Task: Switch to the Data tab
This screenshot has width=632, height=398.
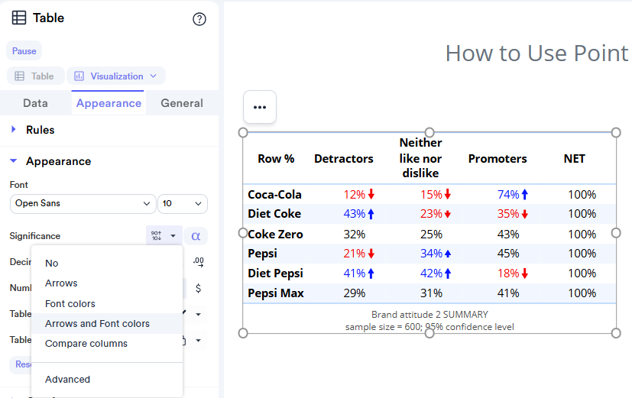Action: pos(35,103)
